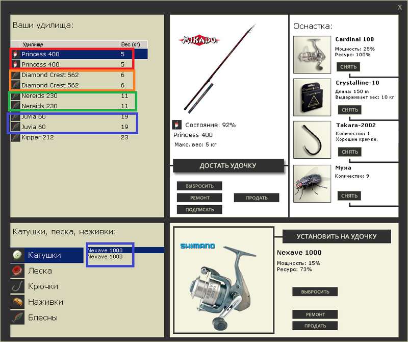Click the Блесны label

[x=43, y=318]
